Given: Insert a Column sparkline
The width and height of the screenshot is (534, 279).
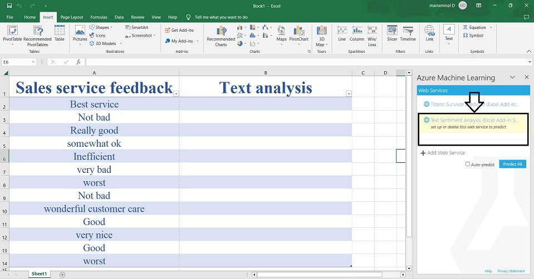Looking at the screenshot, I should pos(357,33).
